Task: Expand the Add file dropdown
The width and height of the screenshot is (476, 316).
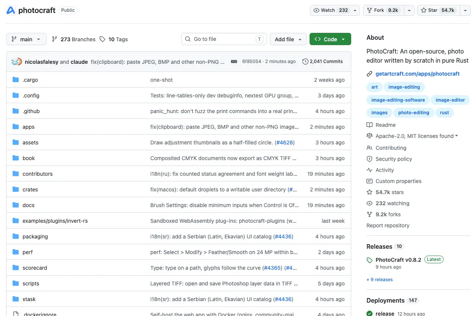Action: 288,39
